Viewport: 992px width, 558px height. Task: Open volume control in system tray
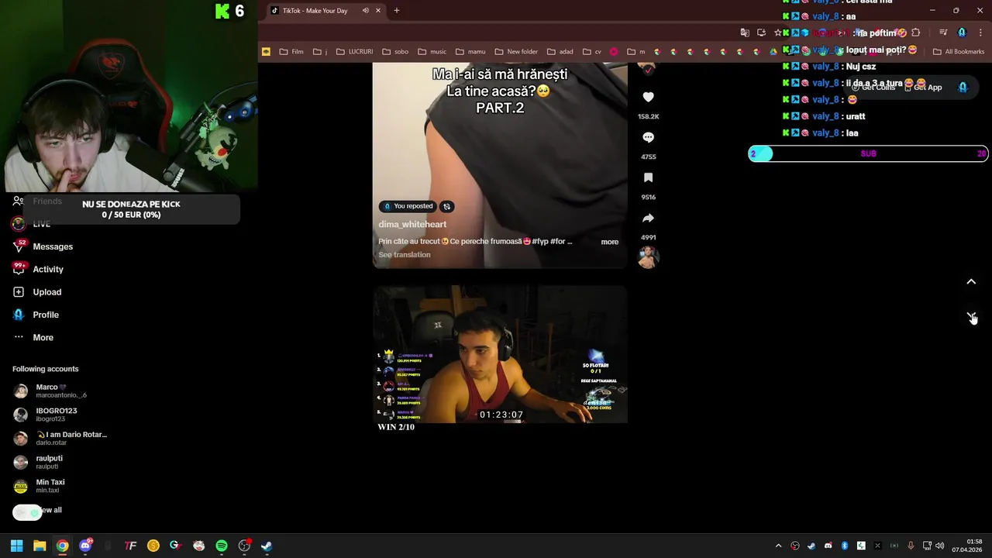[x=940, y=546]
